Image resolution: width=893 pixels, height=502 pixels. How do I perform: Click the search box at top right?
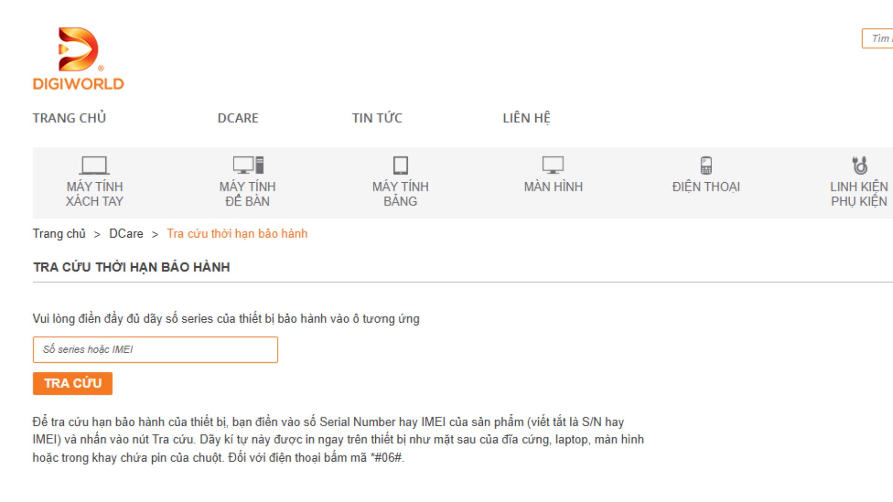tap(878, 39)
